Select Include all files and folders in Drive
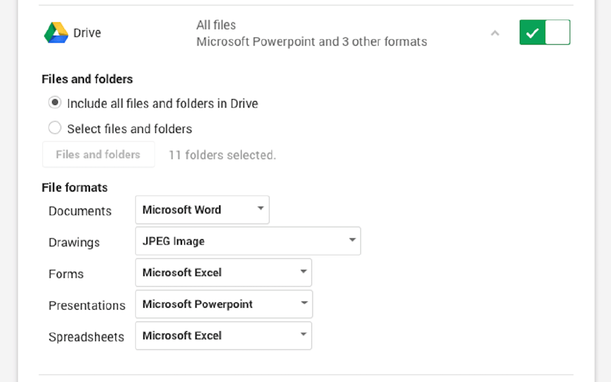Image resolution: width=611 pixels, height=382 pixels. 55,103
